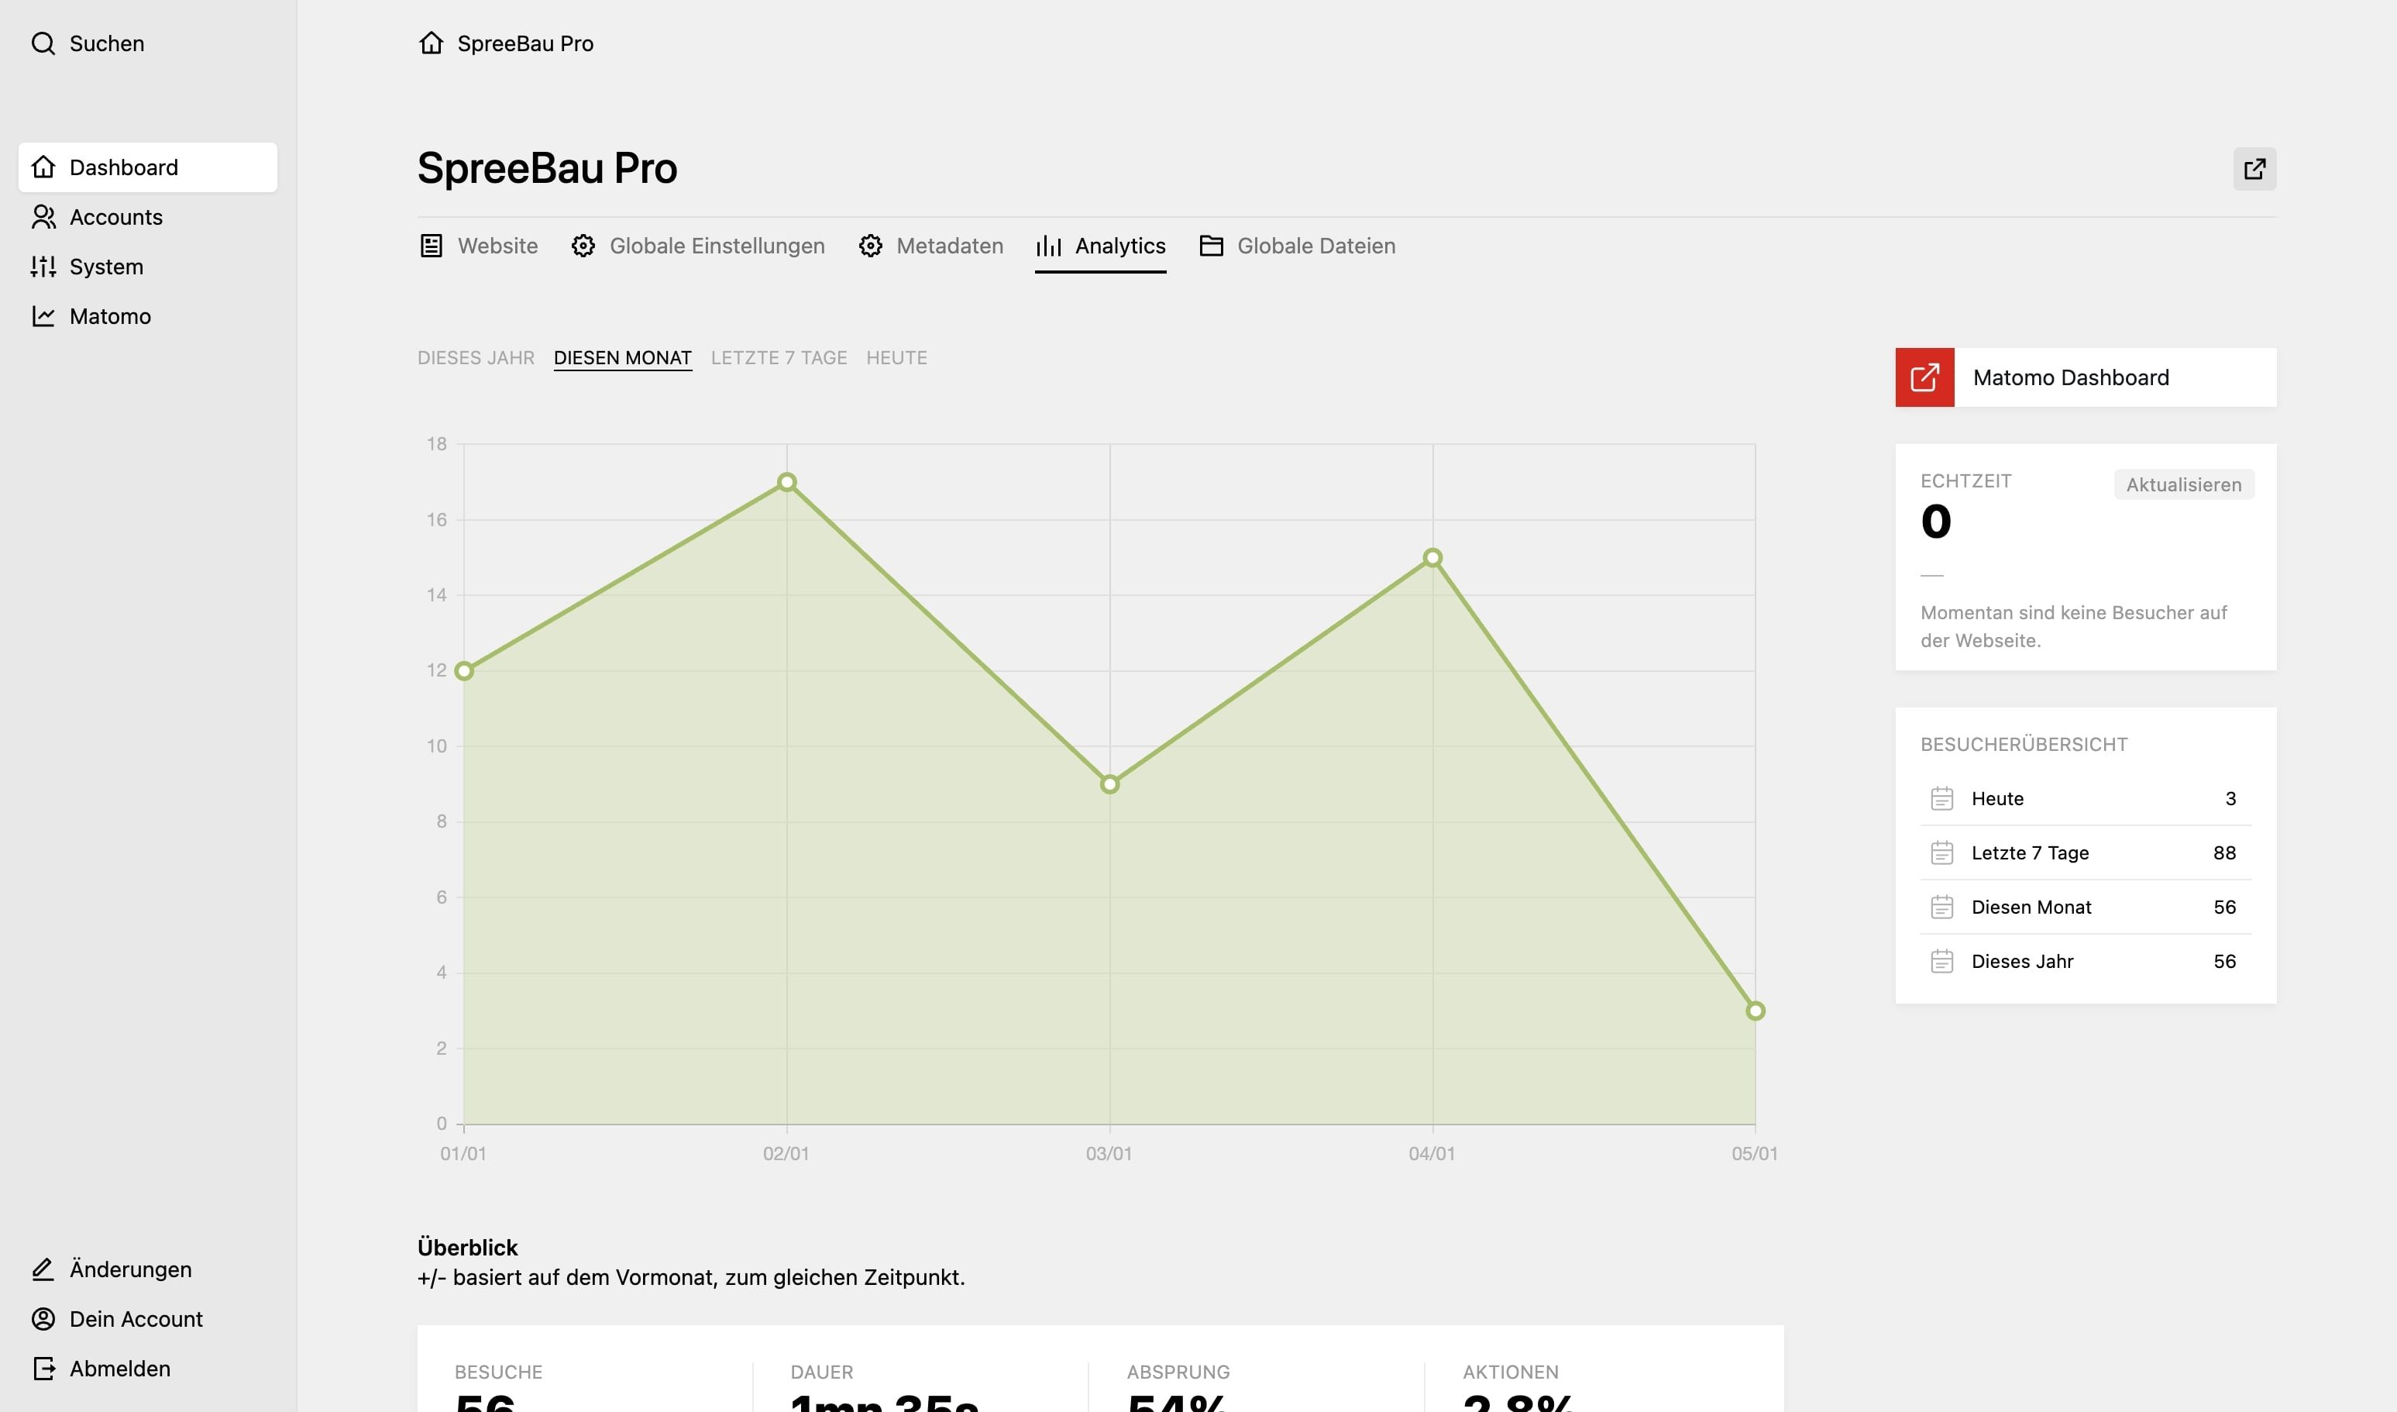
Task: Click calendar icon beside Letzte 7 Tage
Action: click(x=1941, y=852)
